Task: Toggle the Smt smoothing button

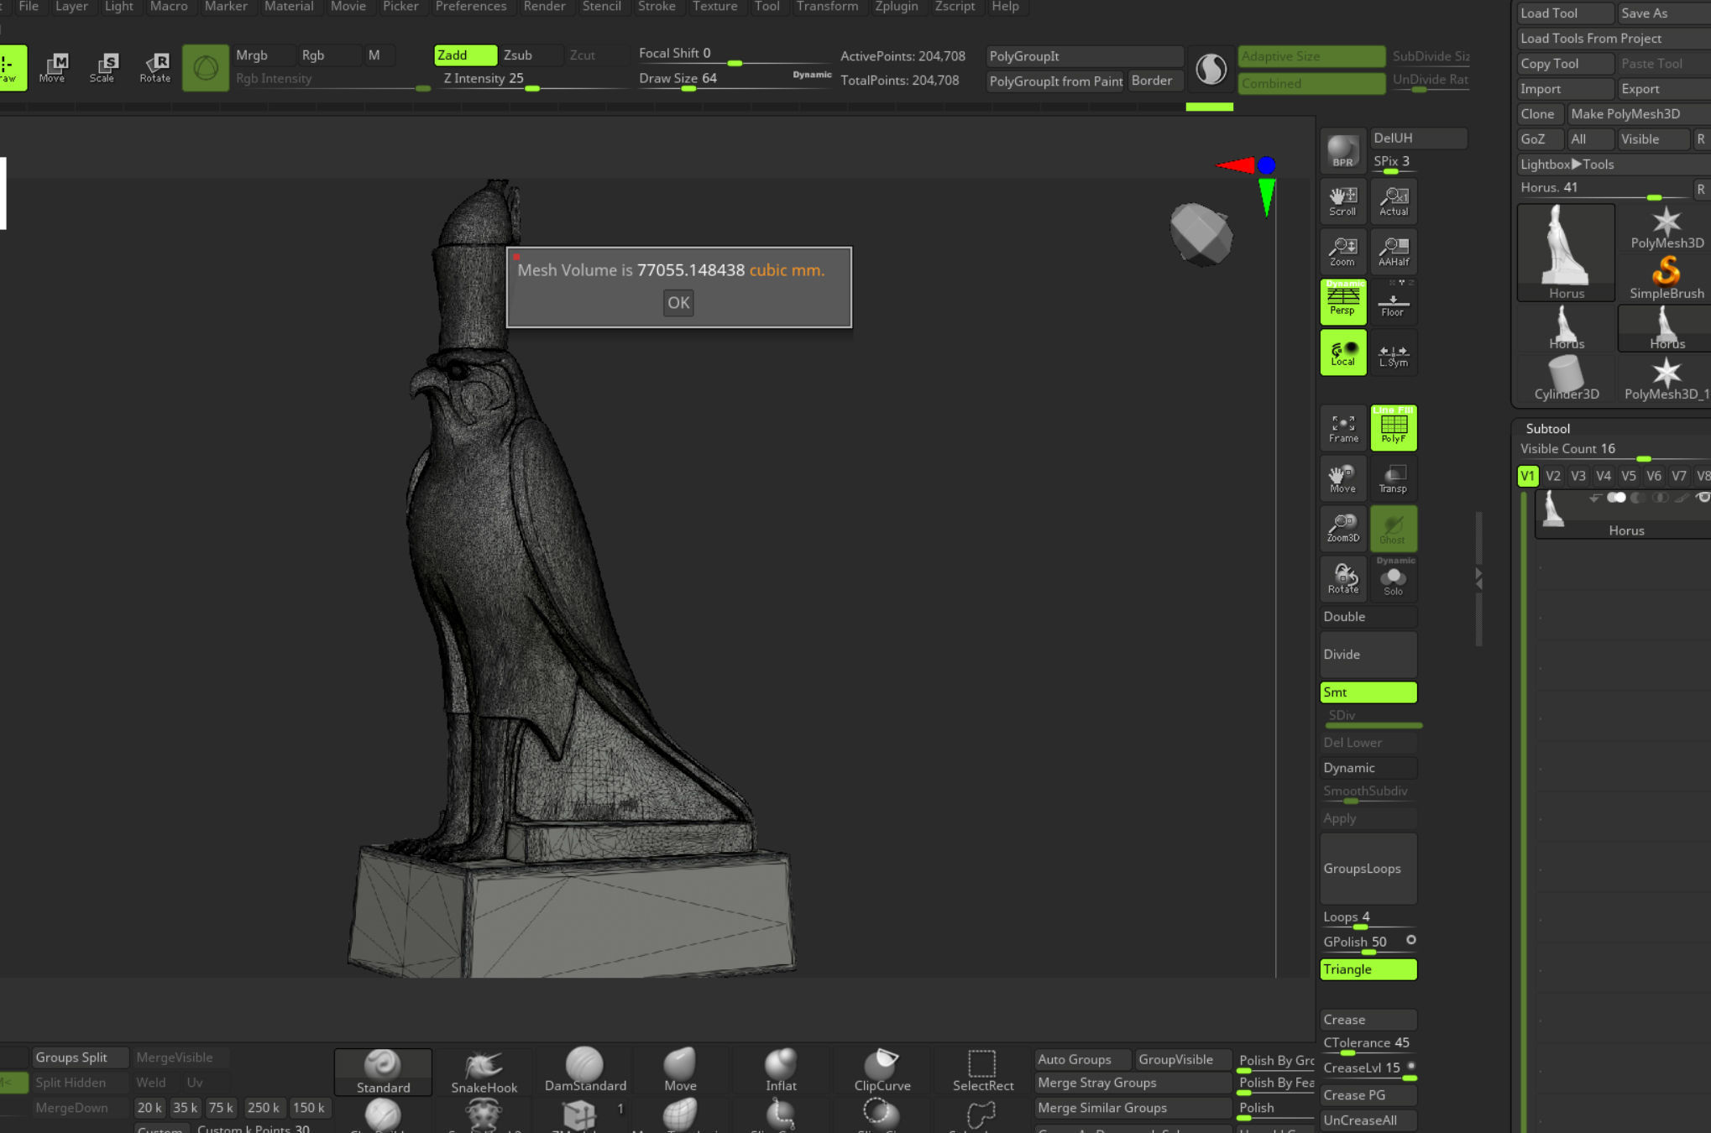Action: 1368,692
